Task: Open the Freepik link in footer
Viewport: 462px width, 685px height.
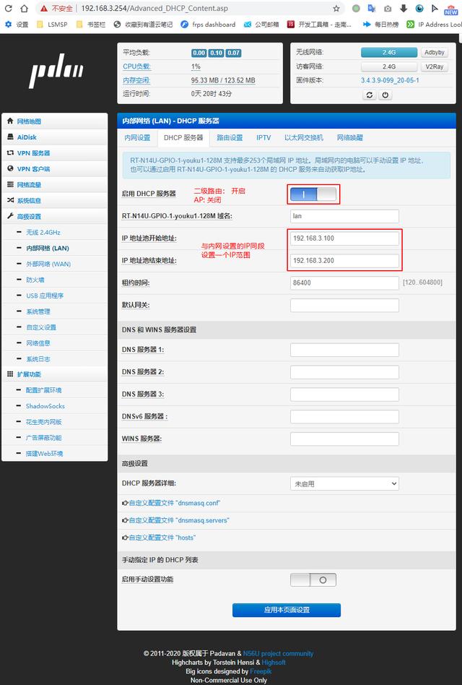Action: (x=261, y=671)
